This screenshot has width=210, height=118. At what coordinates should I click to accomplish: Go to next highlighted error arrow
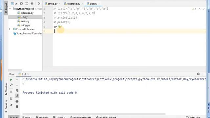point(204,9)
